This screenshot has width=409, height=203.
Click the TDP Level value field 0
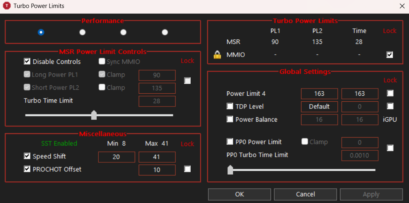pos(360,107)
